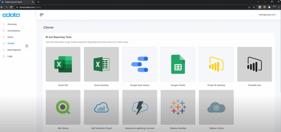Go to Users in the sidebar
Viewport: 281px width, 132px height.
click(x=11, y=37)
